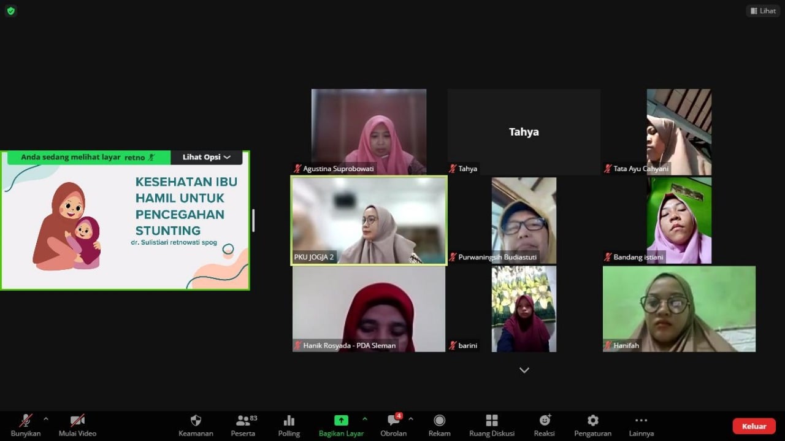Viewport: 785px width, 441px height.
Task: Click muted mic icon beside Hanifah
Action: (x=608, y=345)
